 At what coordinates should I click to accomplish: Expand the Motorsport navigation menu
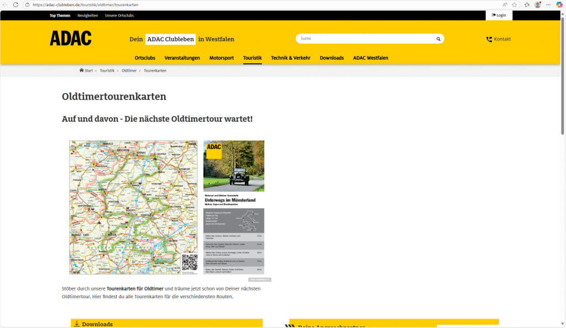click(221, 58)
